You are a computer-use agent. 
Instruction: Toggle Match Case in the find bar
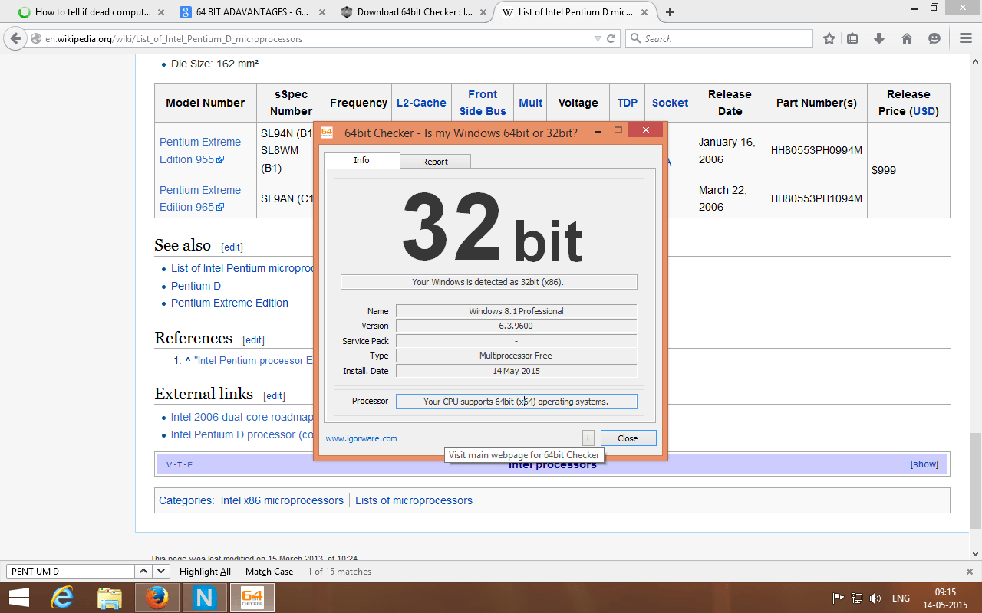point(269,572)
